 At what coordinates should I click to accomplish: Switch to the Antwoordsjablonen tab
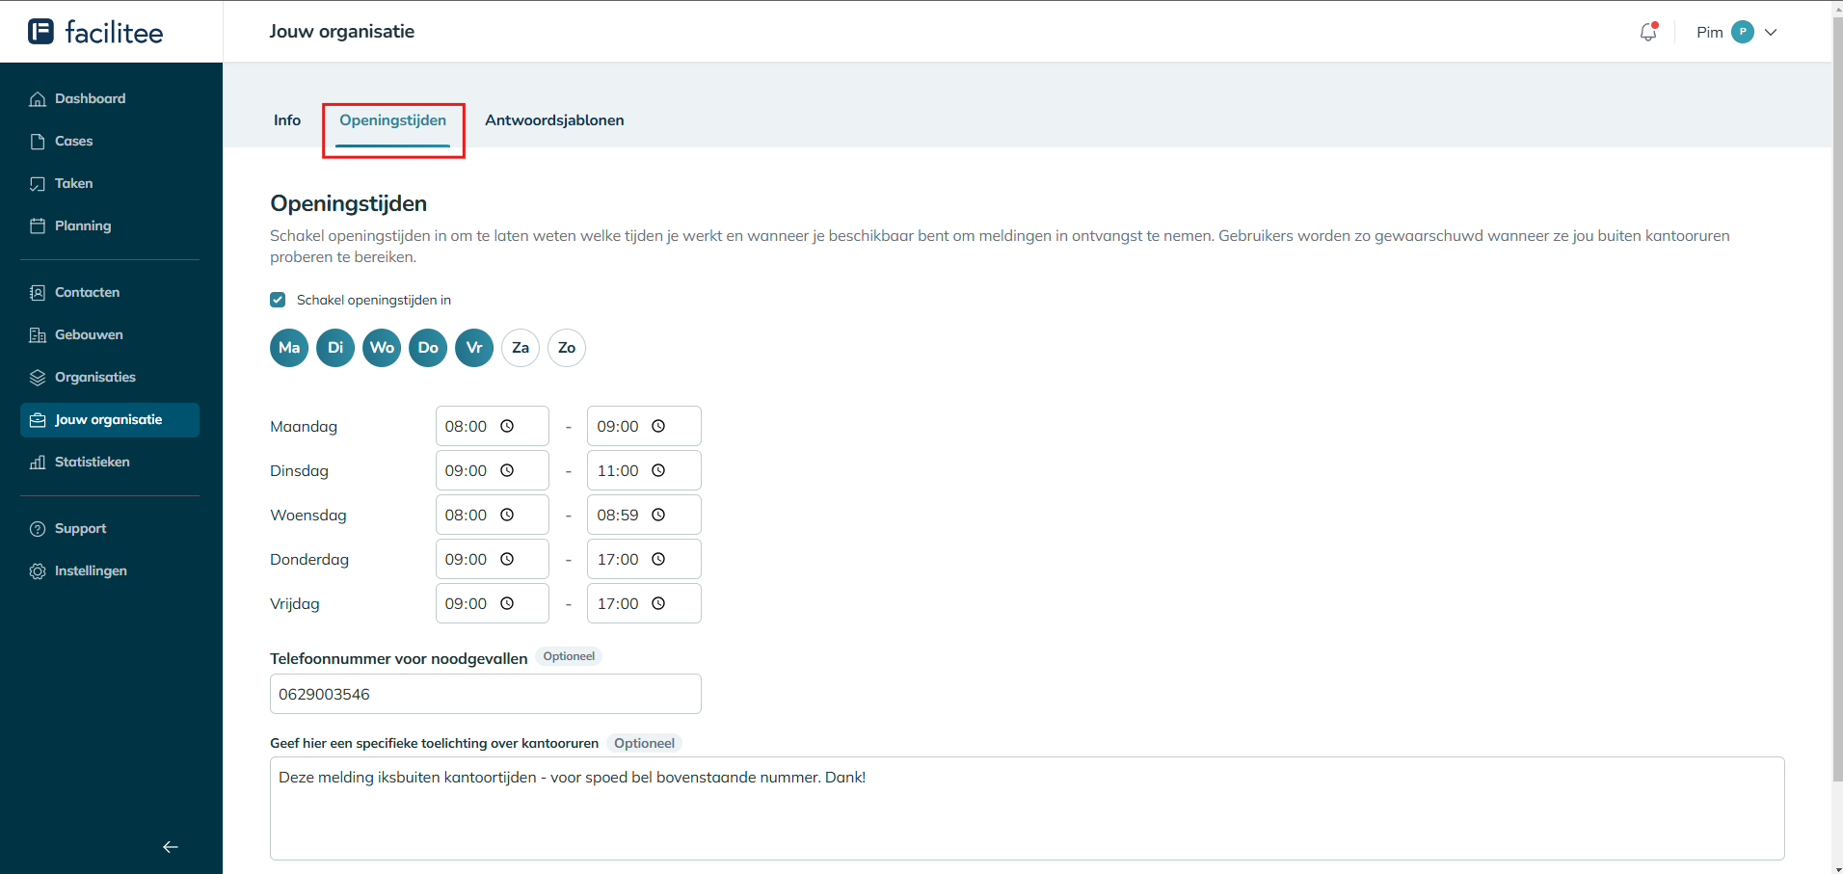coord(554,120)
